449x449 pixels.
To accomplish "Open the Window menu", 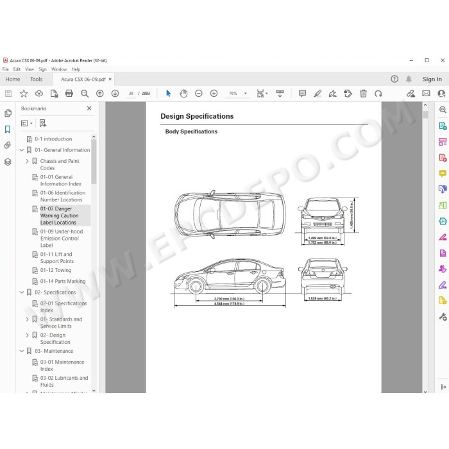I will (x=59, y=69).
